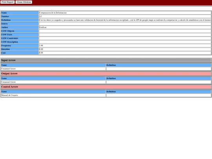Click Definition column header under Input Arrow

(159, 65)
